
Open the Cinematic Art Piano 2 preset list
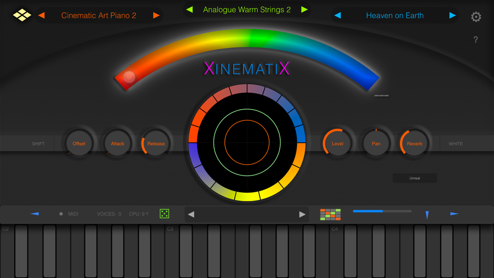coord(99,15)
